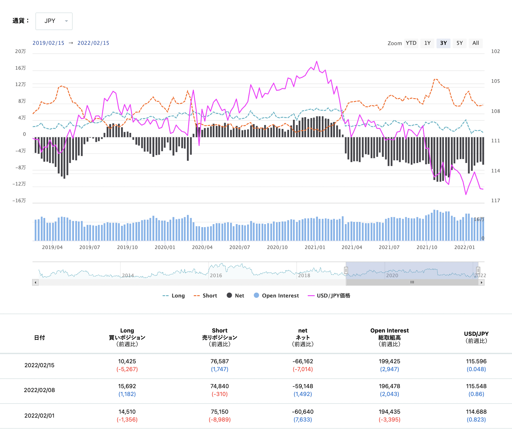Click the 2022/02/01 date cell

[x=40, y=416]
